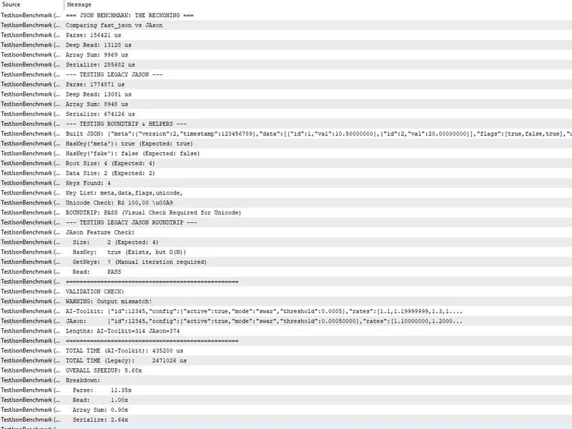Select the 'Comparing fast_json vs JAson' row
Viewport: 572px width, 429px height.
click(286, 25)
